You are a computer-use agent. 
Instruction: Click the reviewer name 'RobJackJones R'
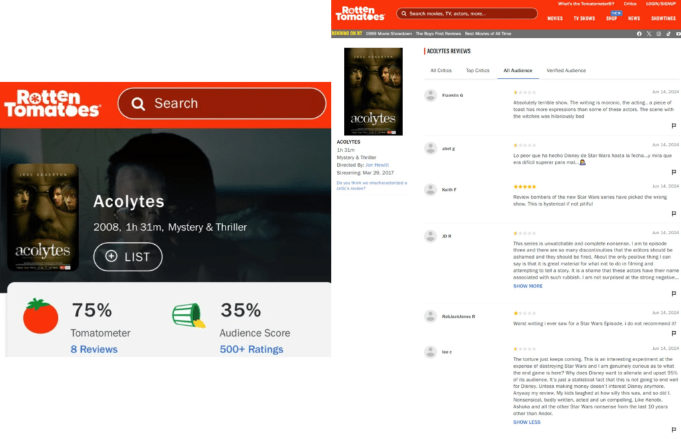[458, 317]
